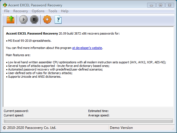Open the Recovery menu
177x133 pixels.
tap(20, 11)
